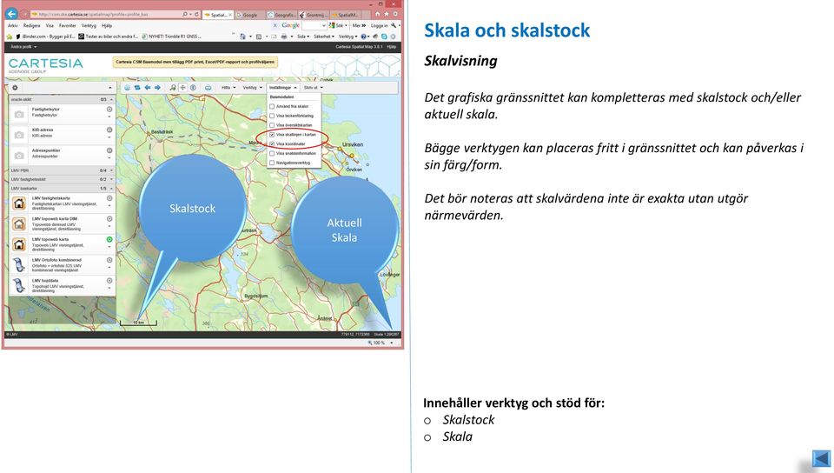Open the Säkerhet command bar button
The width and height of the screenshot is (834, 473).
323,37
